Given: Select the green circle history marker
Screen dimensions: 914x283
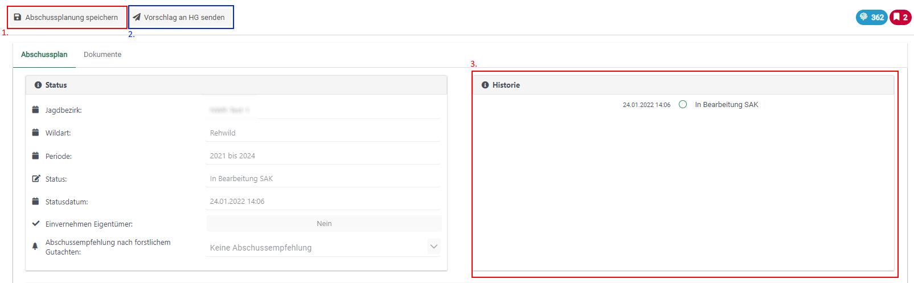Looking at the screenshot, I should [x=683, y=104].
